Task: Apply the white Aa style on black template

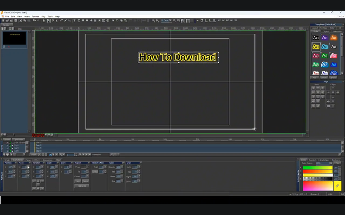Action: pyautogui.click(x=316, y=38)
